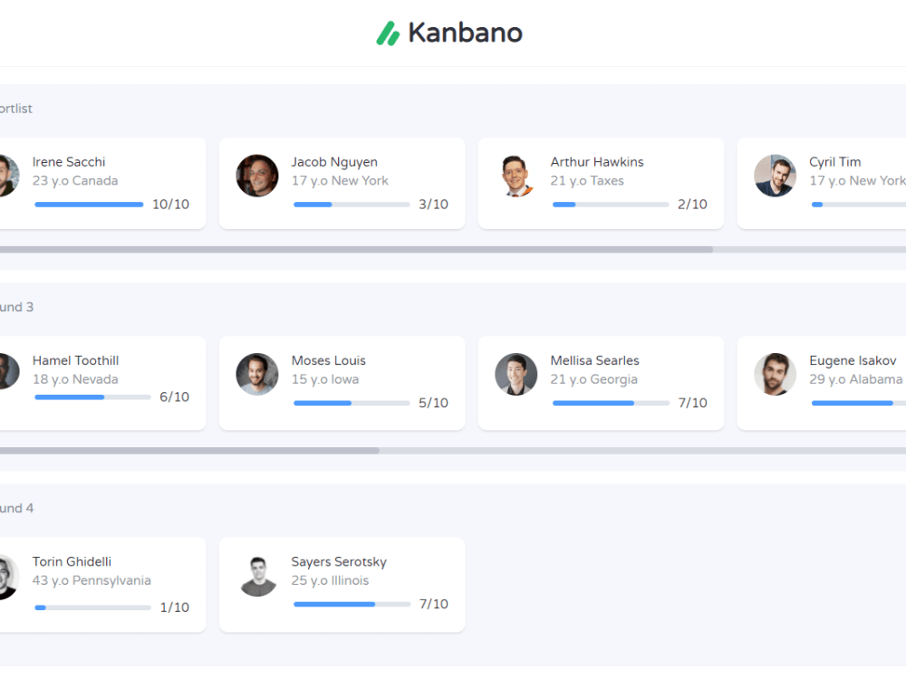Click '43 y.o Pennsylvania' detail text

click(92, 580)
